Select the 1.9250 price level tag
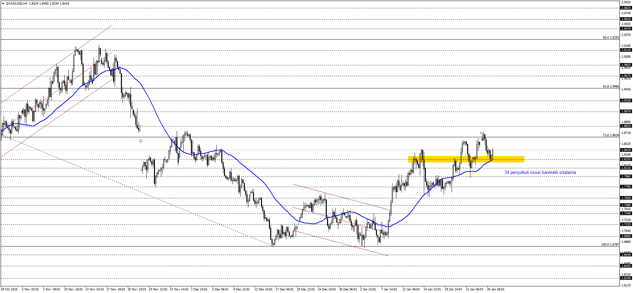 click(626, 101)
